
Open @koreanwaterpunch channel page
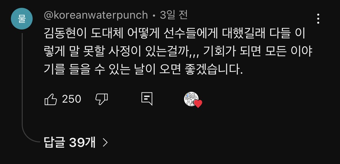click(96, 15)
